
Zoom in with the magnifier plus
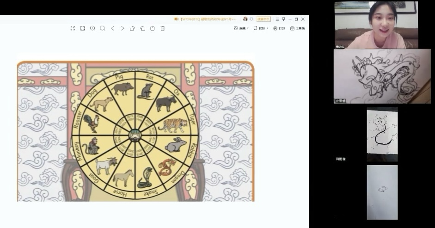pyautogui.click(x=92, y=28)
